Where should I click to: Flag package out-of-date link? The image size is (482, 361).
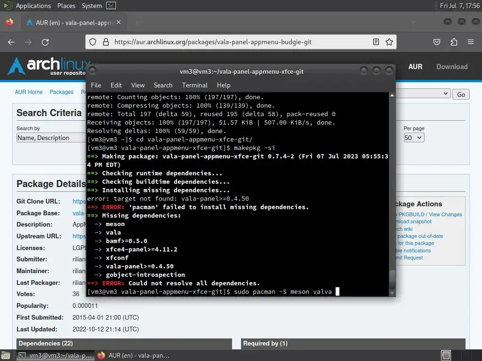tap(420, 236)
